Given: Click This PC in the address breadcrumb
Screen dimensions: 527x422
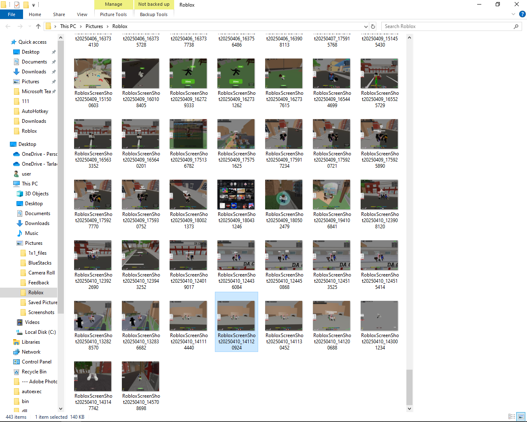Looking at the screenshot, I should (x=68, y=26).
